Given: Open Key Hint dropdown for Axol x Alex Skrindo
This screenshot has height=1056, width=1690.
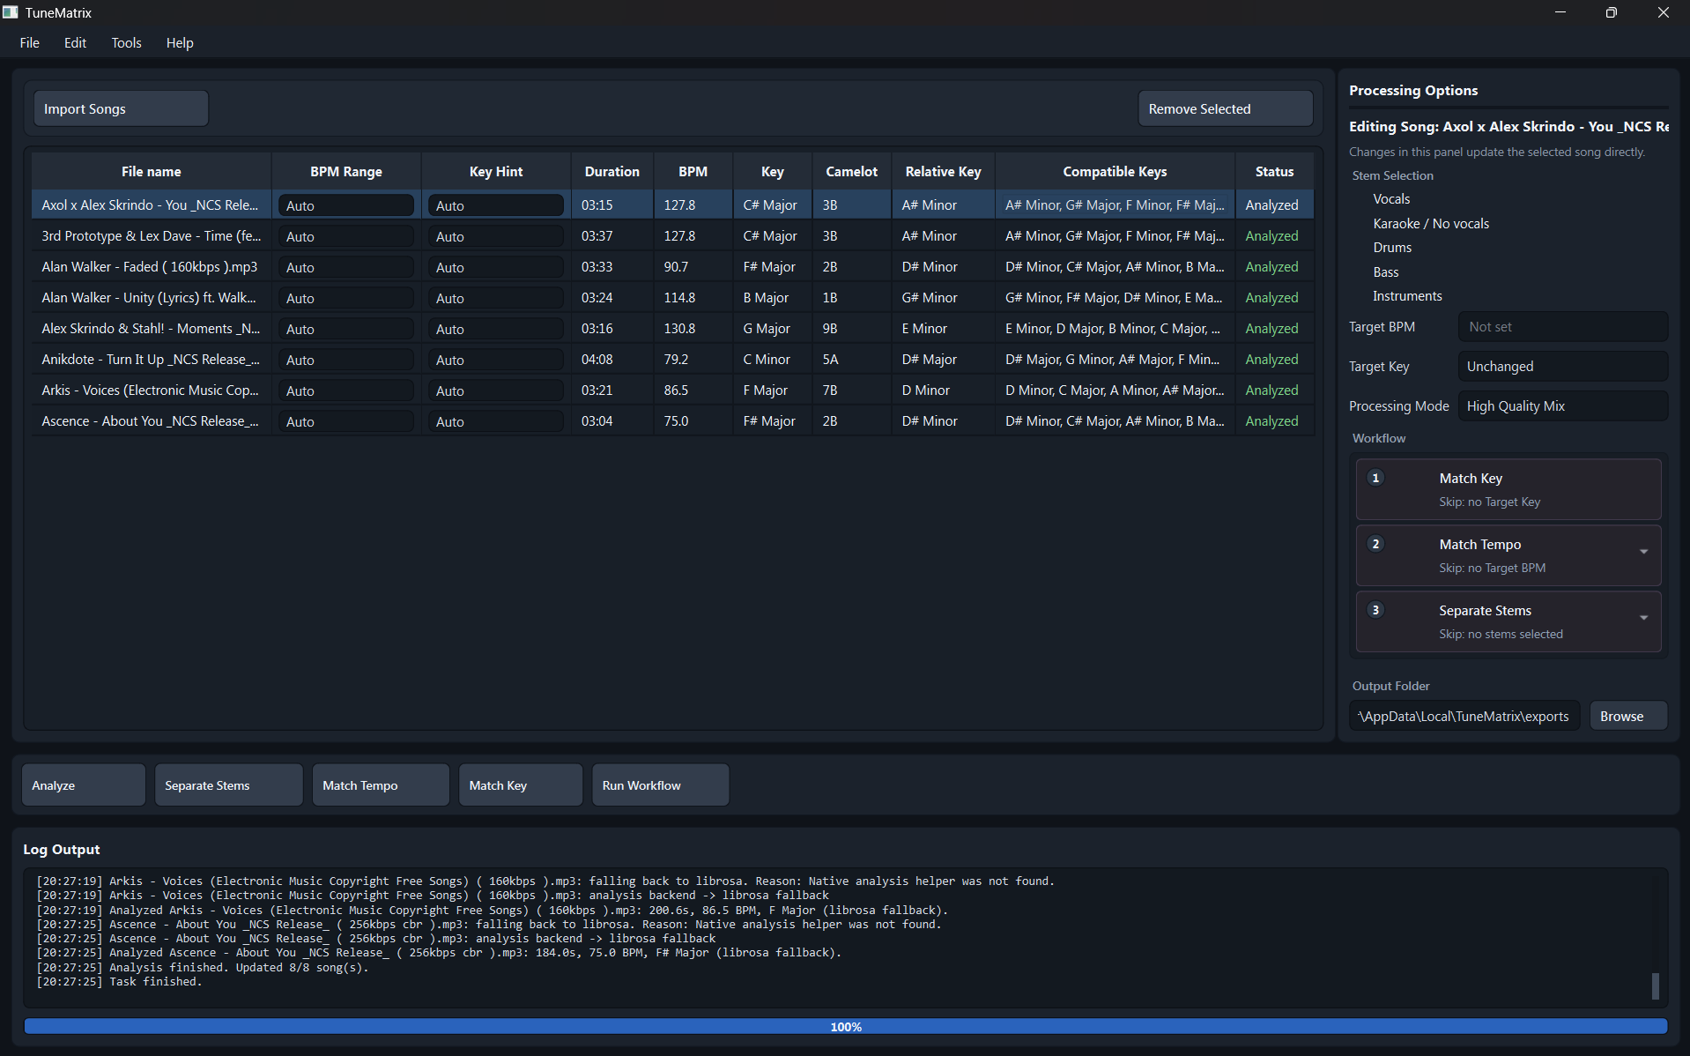Looking at the screenshot, I should tap(496, 205).
